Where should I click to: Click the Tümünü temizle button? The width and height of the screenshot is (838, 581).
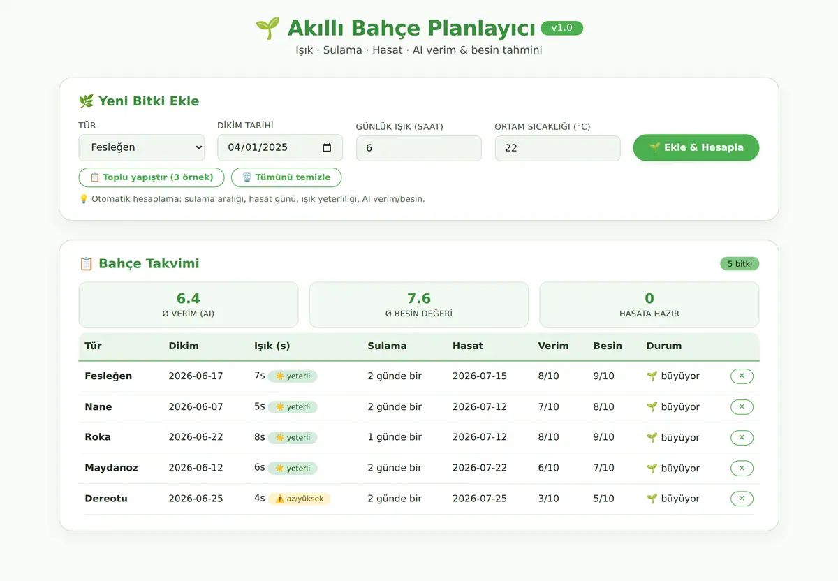[x=286, y=177]
